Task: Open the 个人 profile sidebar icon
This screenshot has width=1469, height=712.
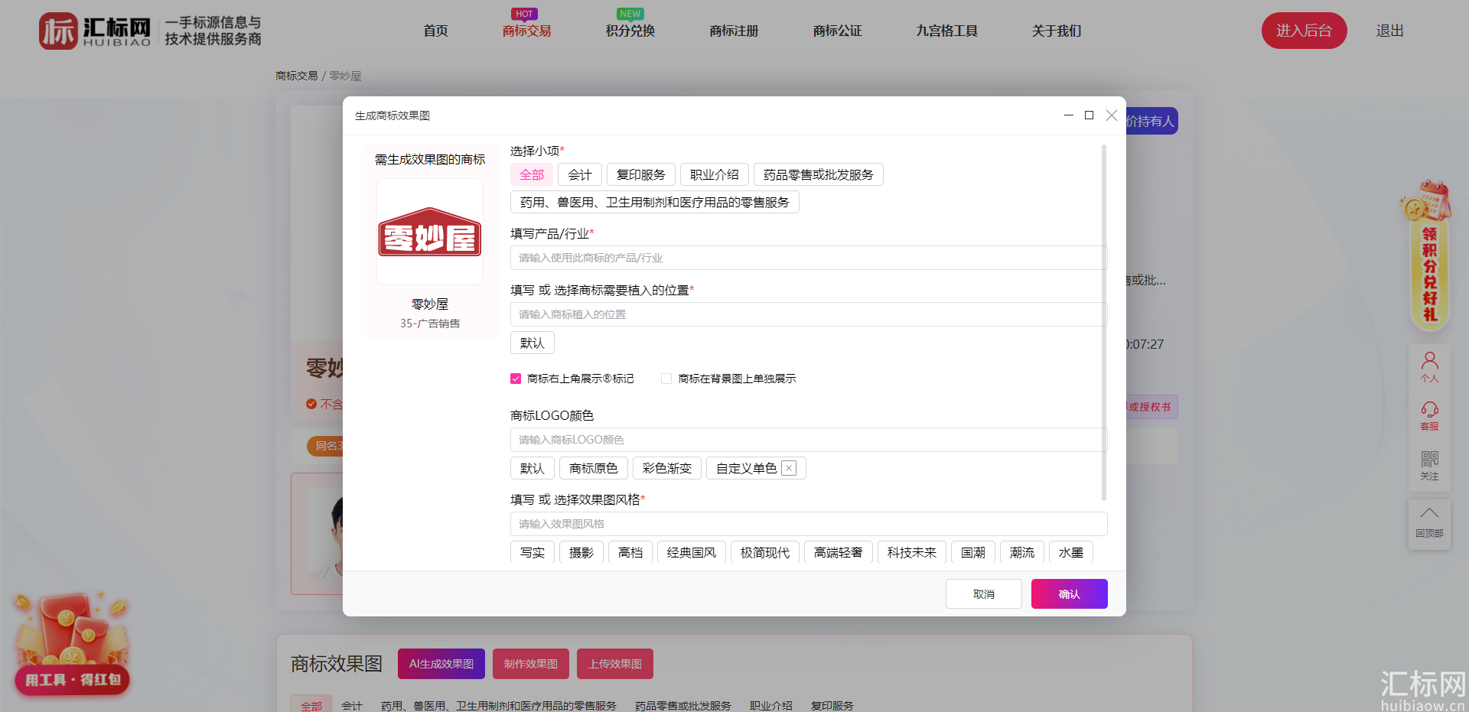Action: pos(1429,367)
